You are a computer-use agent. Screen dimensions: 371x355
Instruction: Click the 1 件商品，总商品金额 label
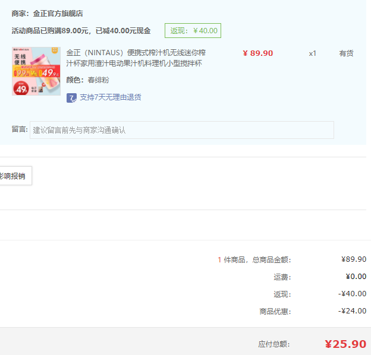pyautogui.click(x=254, y=260)
